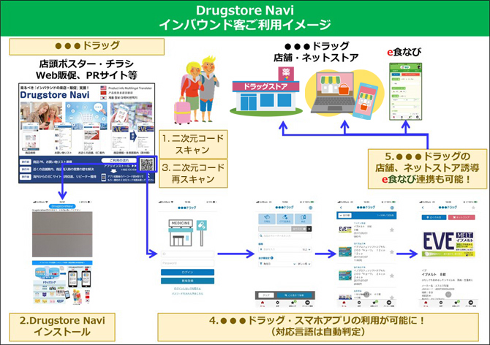Toggle star on the 12カプセル product row

[392, 252]
